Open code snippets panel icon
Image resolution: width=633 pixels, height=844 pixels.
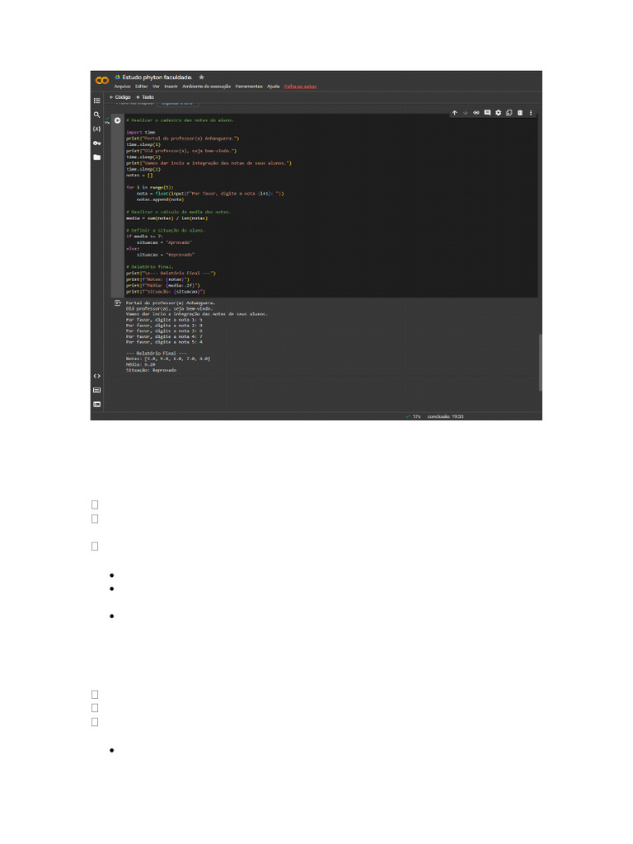tap(97, 376)
